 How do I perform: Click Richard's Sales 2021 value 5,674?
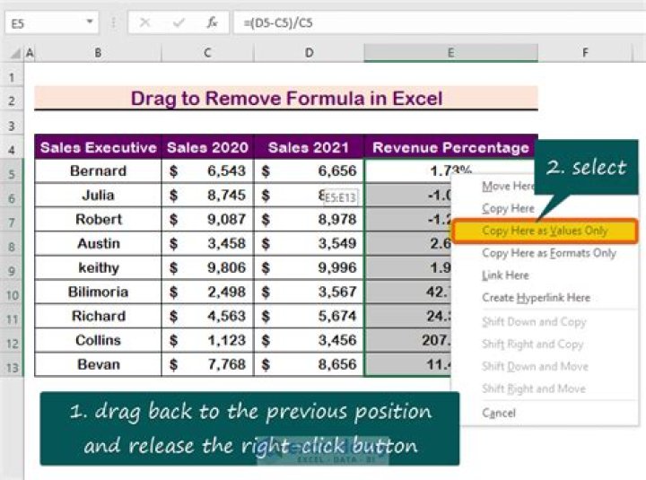[309, 316]
